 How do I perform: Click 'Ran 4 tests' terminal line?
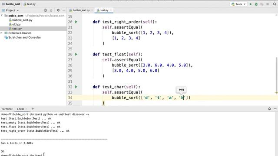[x=17, y=143]
